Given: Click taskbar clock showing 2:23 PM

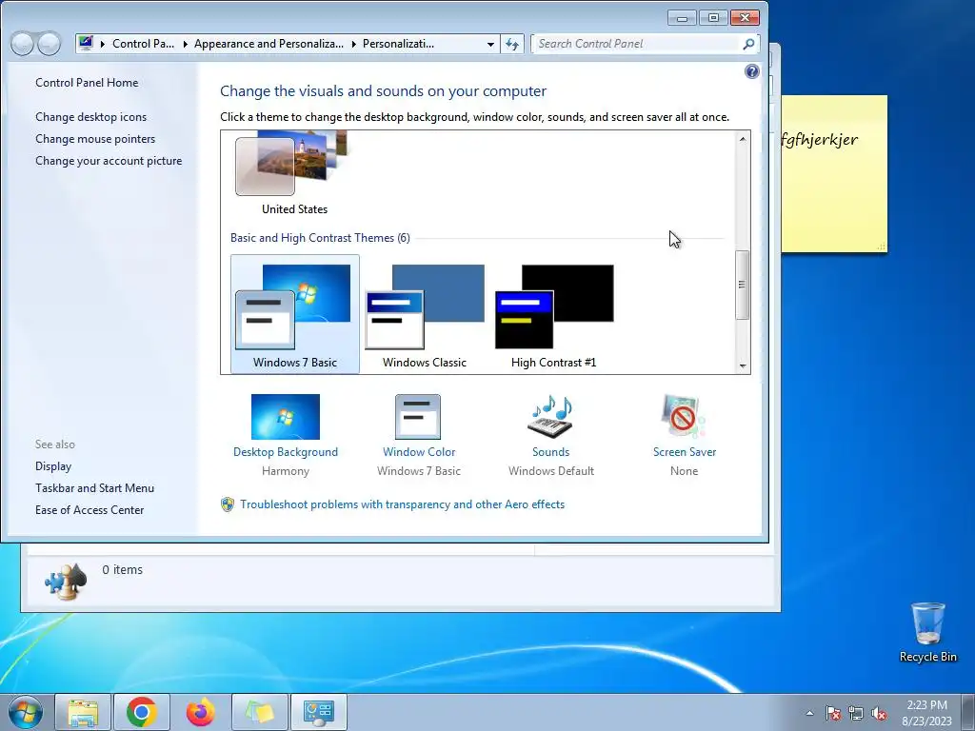Looking at the screenshot, I should tap(926, 713).
